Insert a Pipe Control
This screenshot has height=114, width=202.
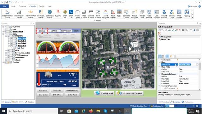pyautogui.click(x=84, y=14)
